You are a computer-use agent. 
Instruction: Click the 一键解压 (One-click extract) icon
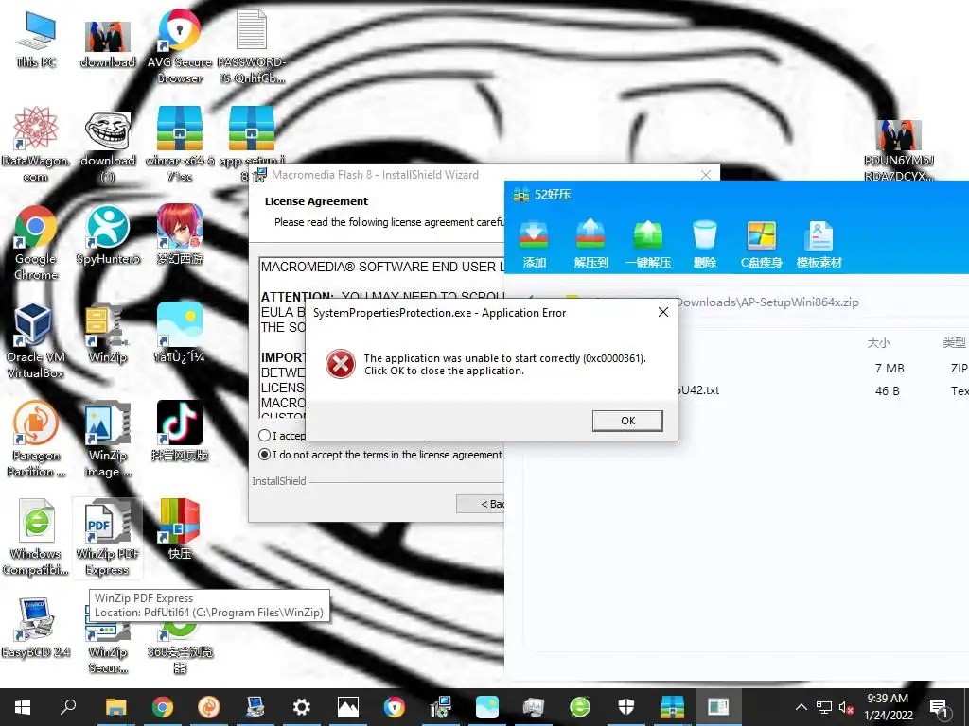[x=647, y=244]
